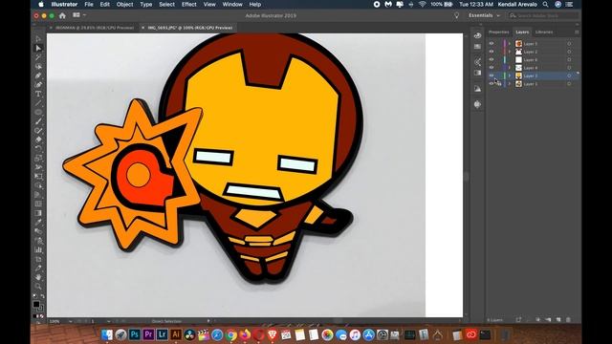
Task: Select the Selection (black arrow) tool
Action: 38,39
